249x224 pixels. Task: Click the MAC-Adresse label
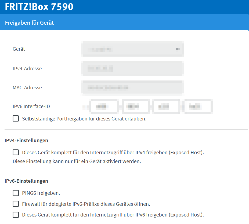27,88
